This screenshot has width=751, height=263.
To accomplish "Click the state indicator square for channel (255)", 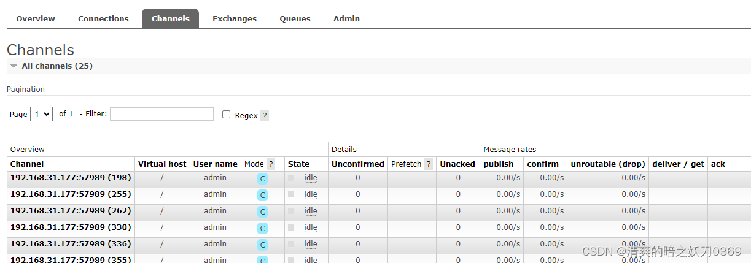I will point(291,194).
